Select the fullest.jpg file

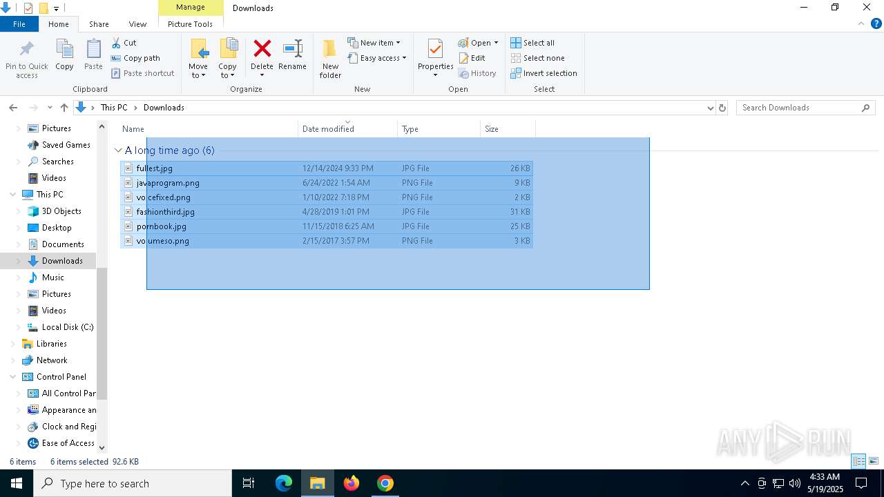pyautogui.click(x=327, y=168)
